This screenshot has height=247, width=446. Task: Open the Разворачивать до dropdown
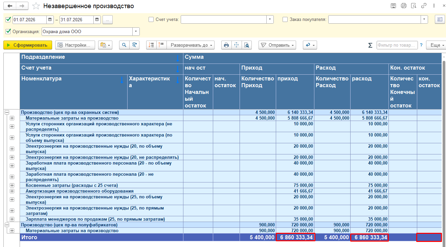(x=191, y=45)
